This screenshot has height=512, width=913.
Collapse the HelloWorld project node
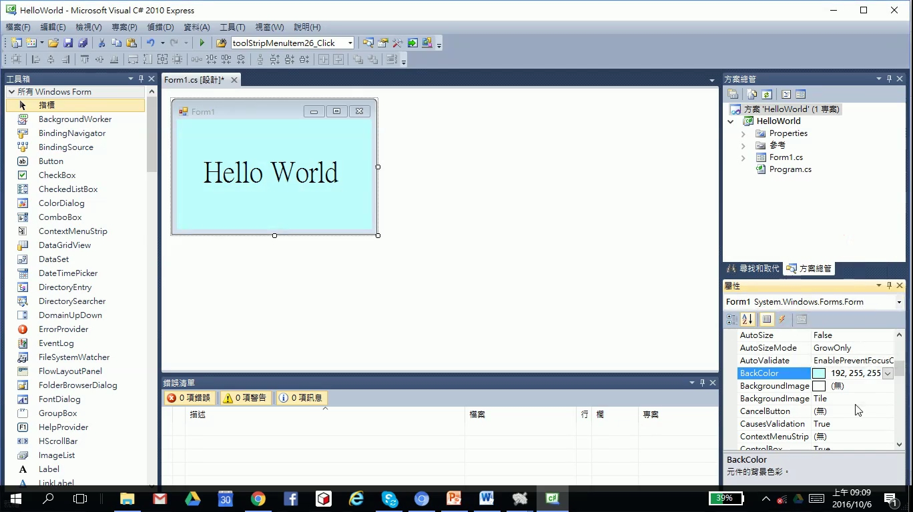(731, 121)
